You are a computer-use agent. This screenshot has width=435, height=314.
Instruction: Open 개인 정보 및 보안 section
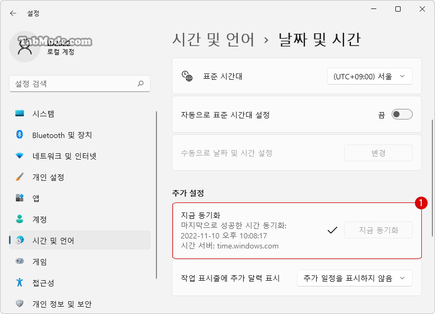(x=61, y=304)
